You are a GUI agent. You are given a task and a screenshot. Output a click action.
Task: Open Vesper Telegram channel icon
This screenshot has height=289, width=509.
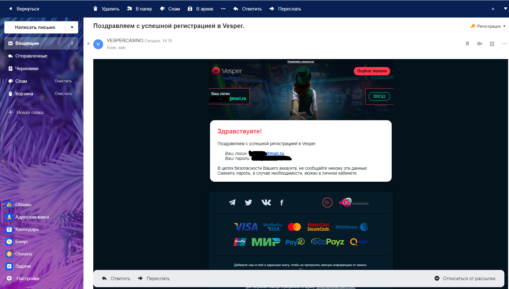(232, 202)
